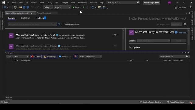Open the Debug configuration dropdown

coord(48,7)
